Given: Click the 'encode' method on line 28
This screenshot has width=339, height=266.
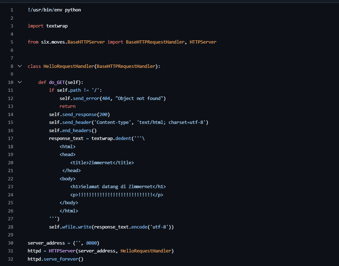Looking at the screenshot, I should (x=139, y=227).
